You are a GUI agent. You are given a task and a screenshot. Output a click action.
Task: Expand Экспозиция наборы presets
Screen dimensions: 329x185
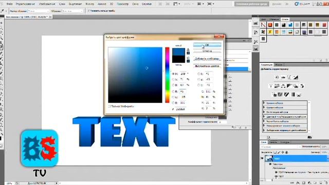pyautogui.click(x=264, y=112)
